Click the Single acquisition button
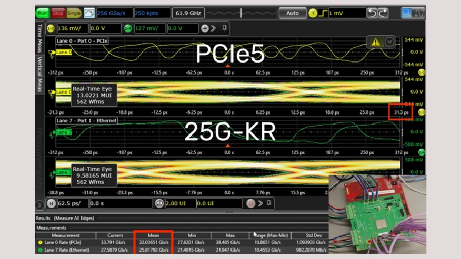461x259 pixels. (x=74, y=13)
